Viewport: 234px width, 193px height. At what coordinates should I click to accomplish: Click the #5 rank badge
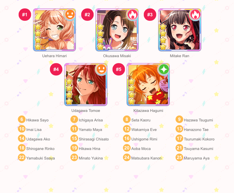pyautogui.click(x=119, y=69)
